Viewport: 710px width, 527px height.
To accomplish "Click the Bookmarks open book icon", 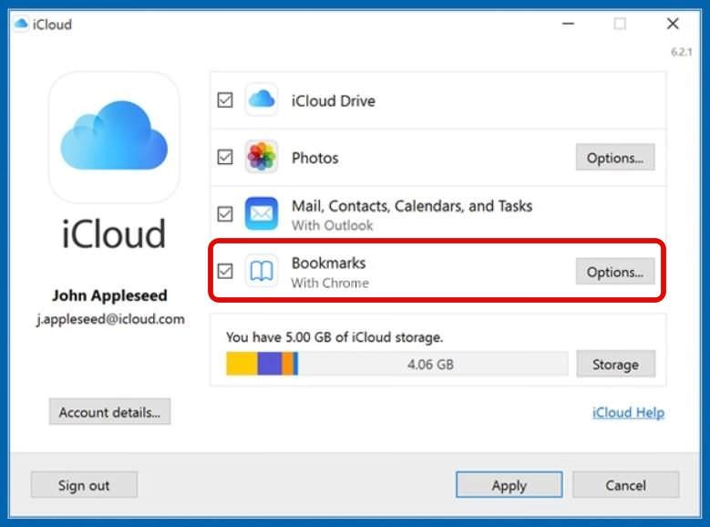I will (x=262, y=271).
